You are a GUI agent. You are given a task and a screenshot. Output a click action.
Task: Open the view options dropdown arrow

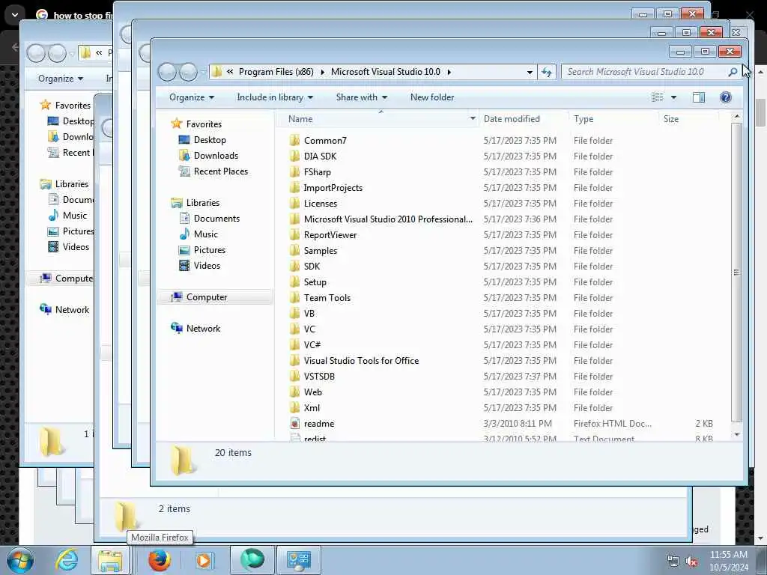[x=673, y=97]
